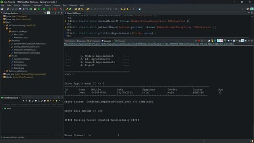Open the Navigate menu
This screenshot has width=254, height=143.
tap(37, 5)
